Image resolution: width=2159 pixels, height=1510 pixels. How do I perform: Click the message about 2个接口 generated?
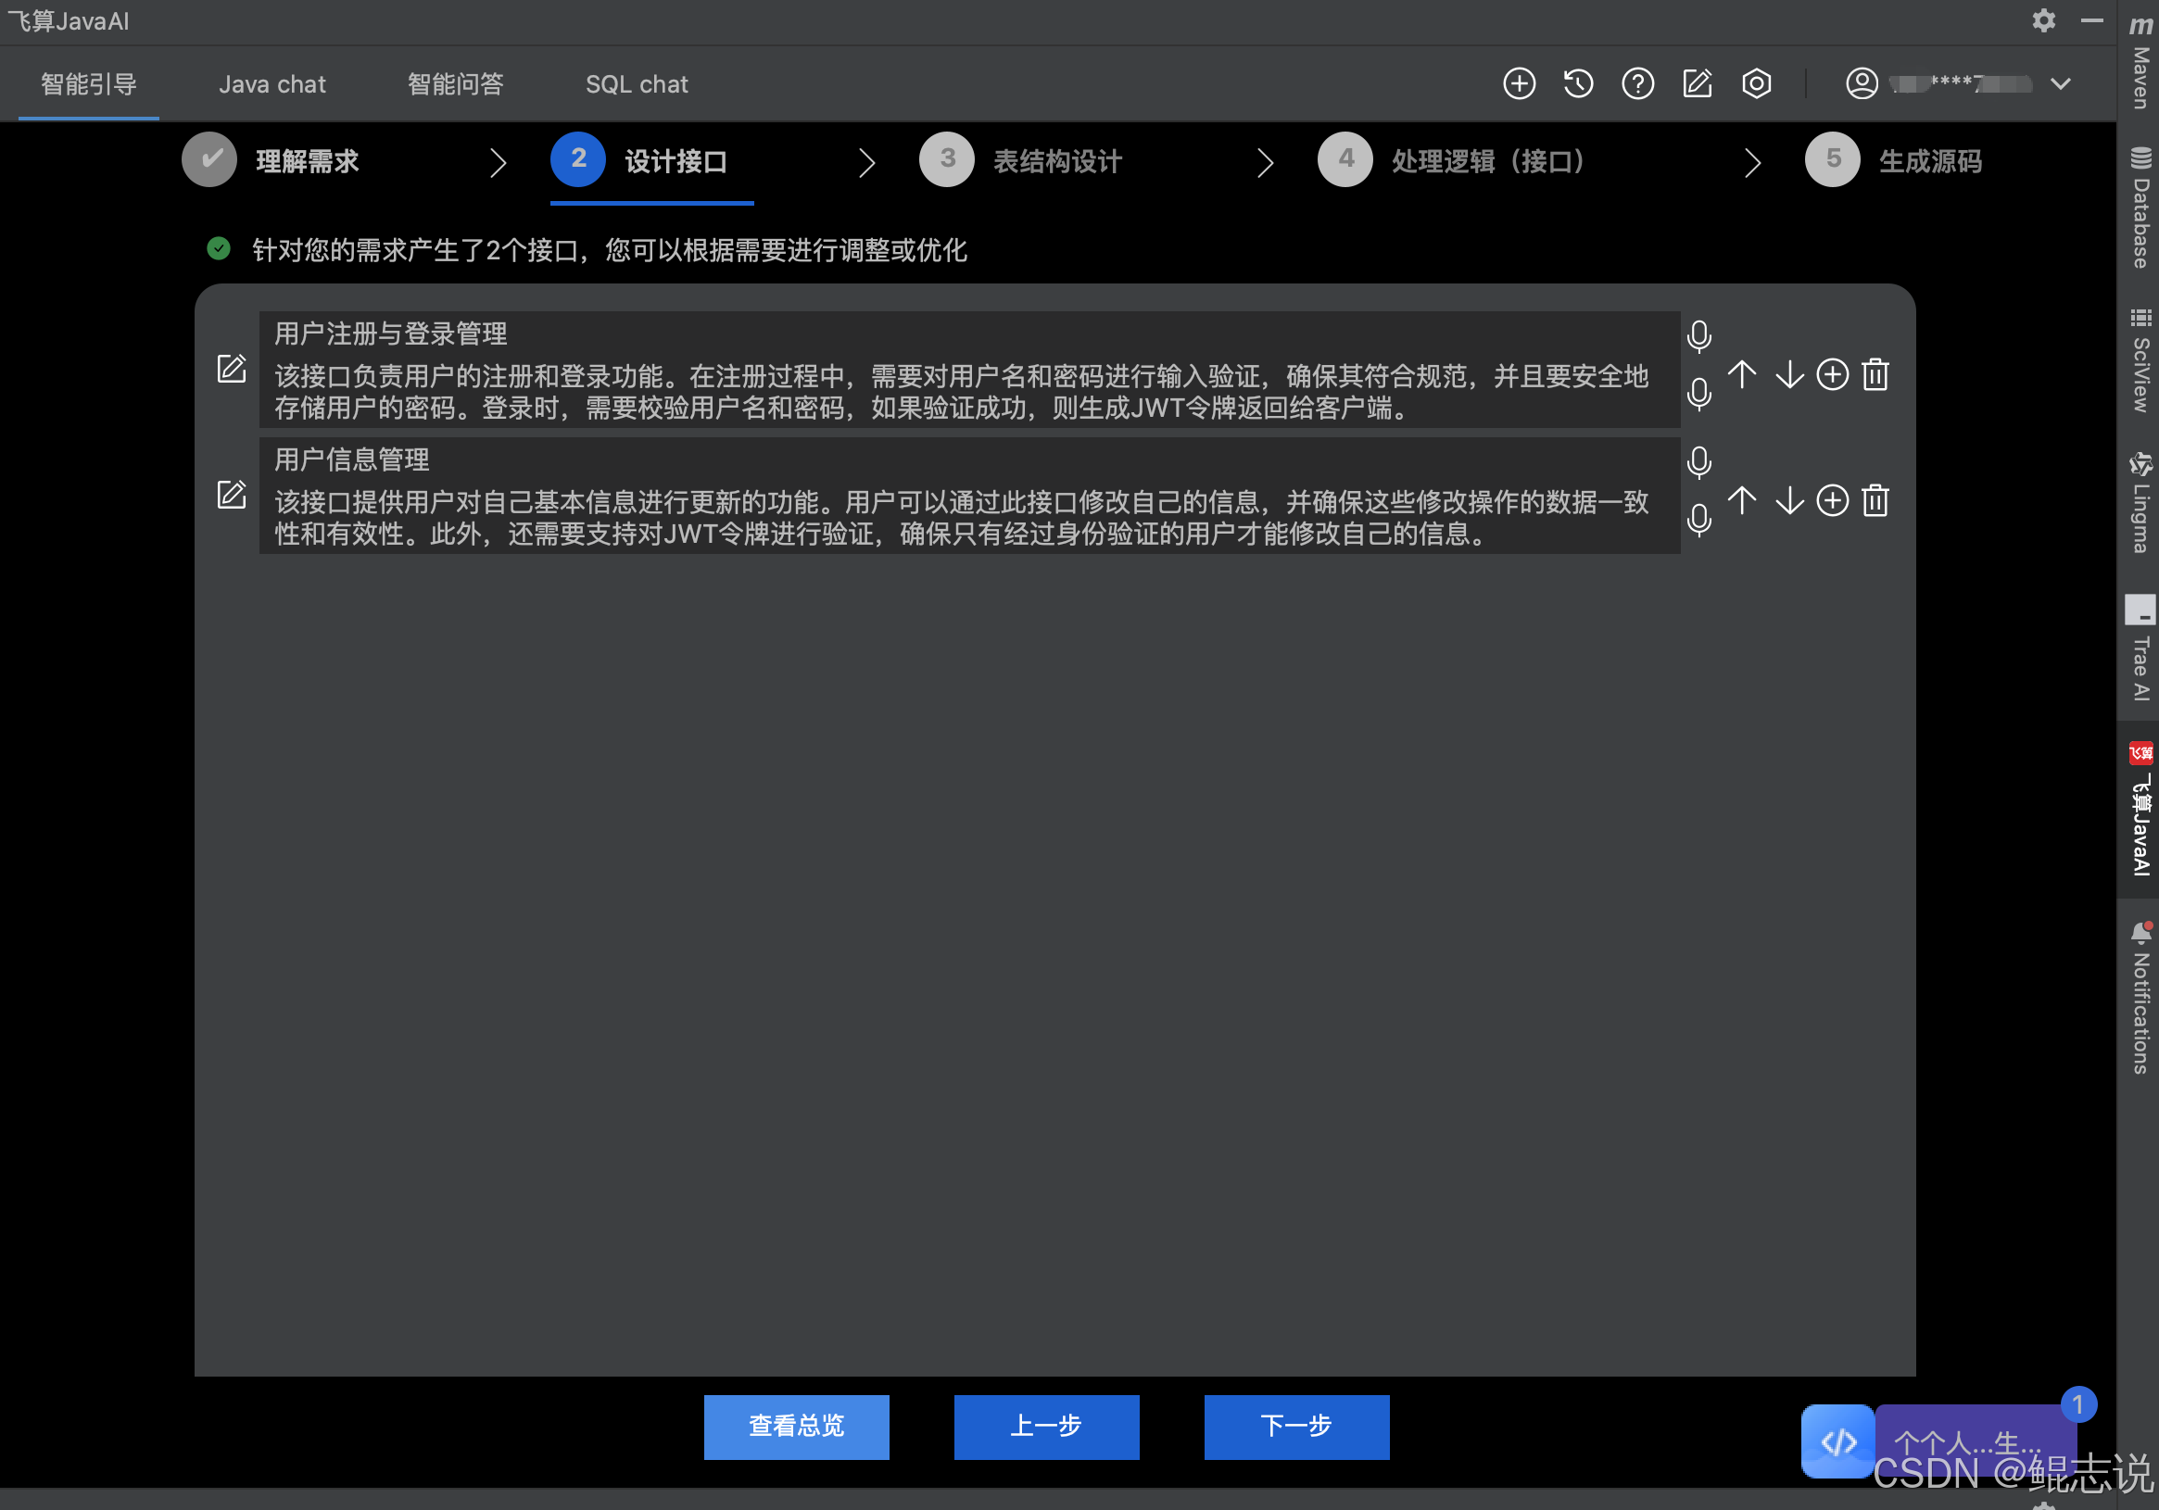click(x=609, y=250)
